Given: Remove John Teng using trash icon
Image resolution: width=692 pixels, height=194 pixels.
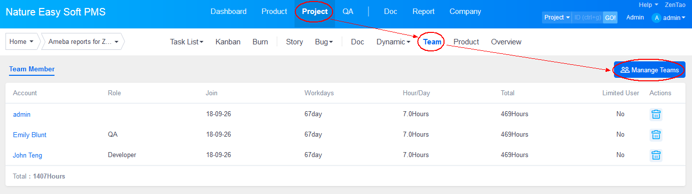Looking at the screenshot, I should pos(655,155).
